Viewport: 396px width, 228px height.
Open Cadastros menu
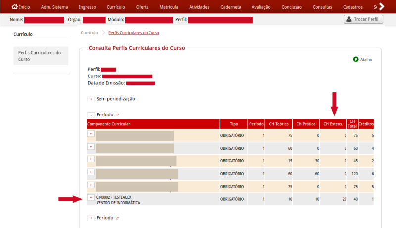[x=352, y=7]
